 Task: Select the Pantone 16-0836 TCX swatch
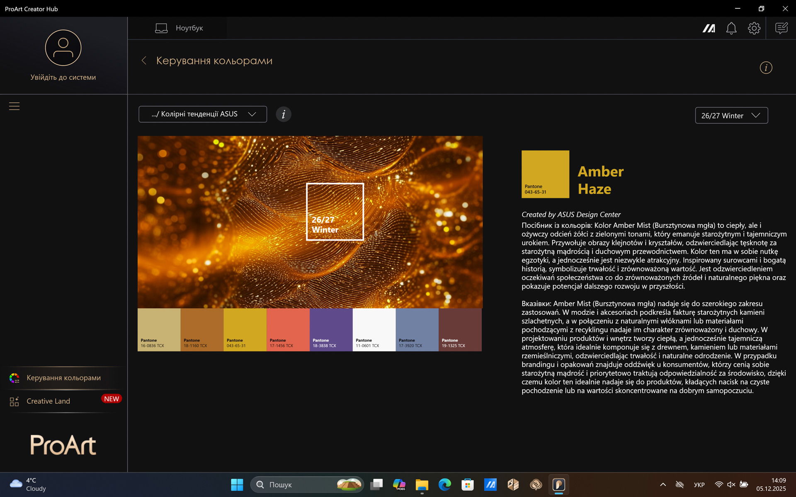coord(159,330)
